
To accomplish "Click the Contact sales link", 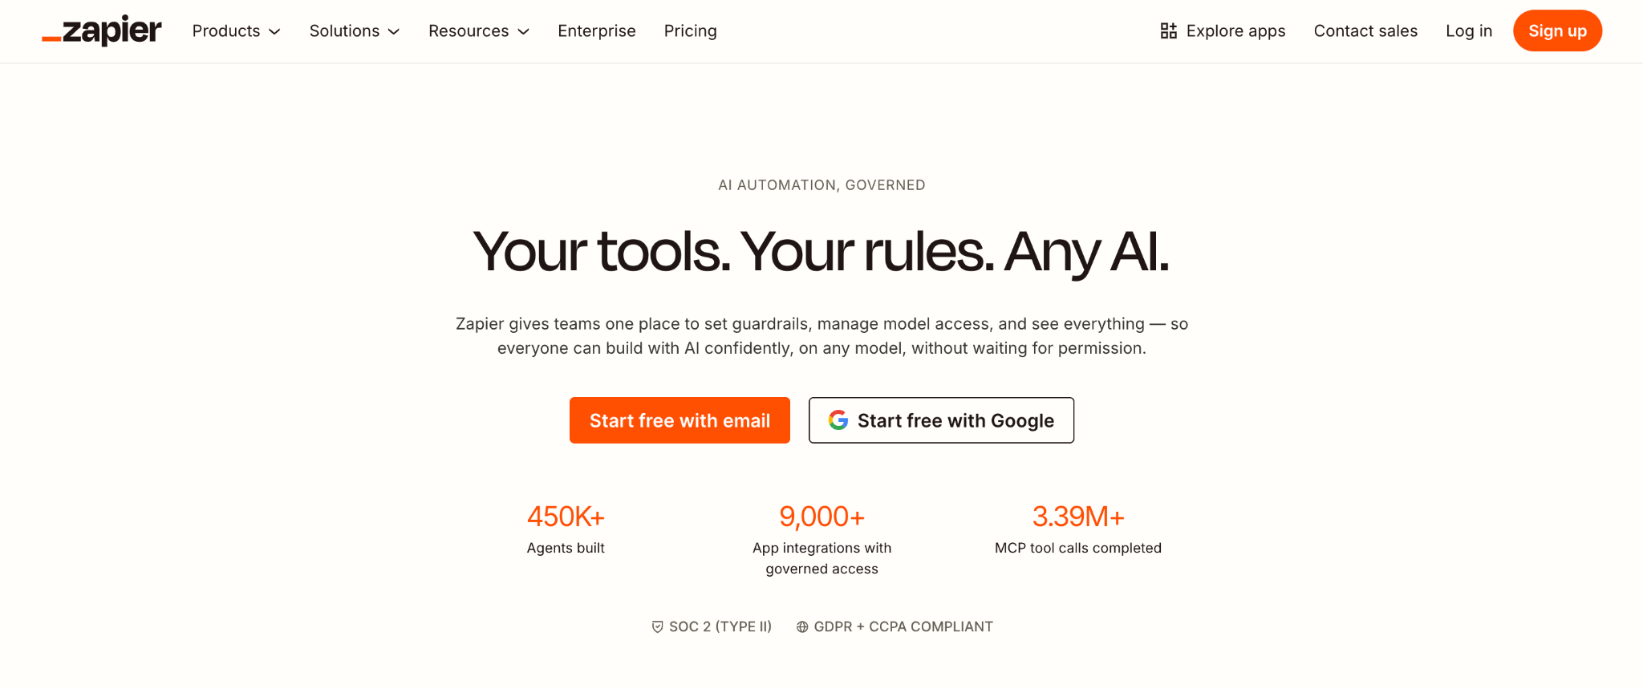I will tap(1365, 30).
